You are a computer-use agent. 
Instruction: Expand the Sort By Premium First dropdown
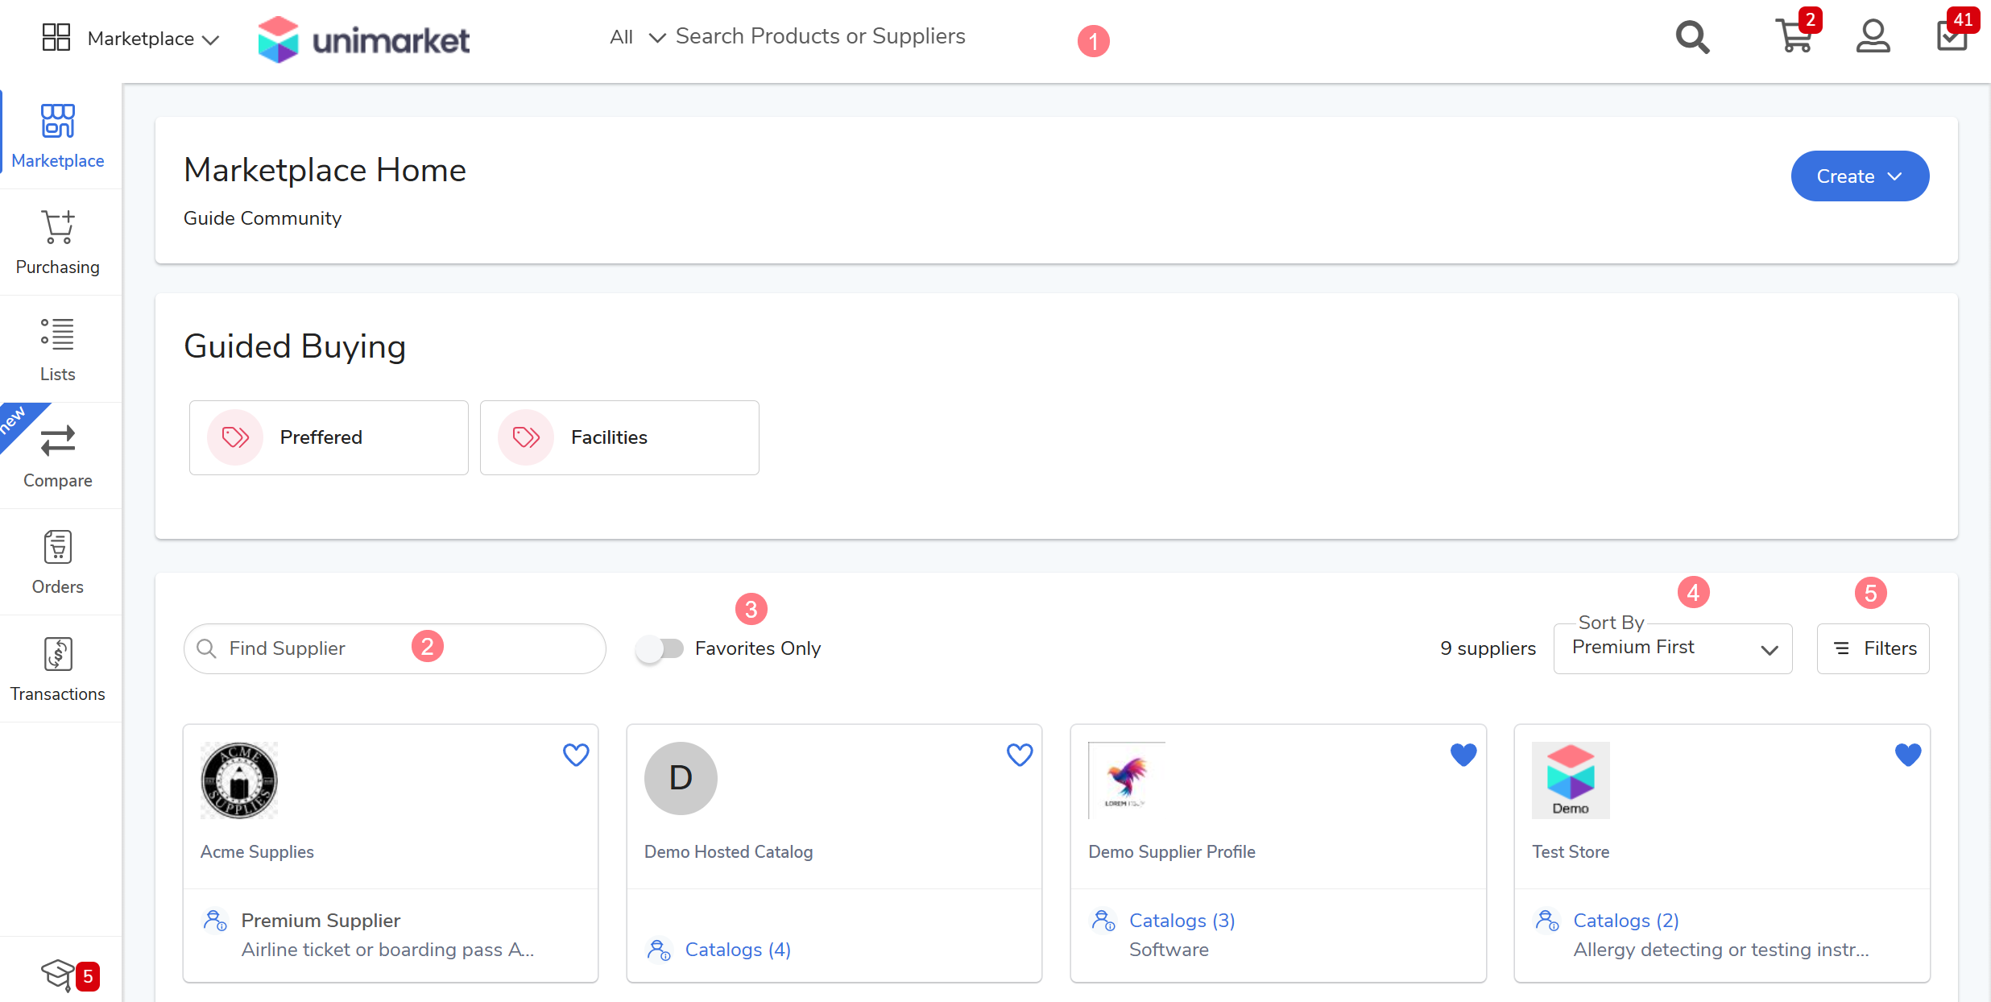click(x=1672, y=648)
